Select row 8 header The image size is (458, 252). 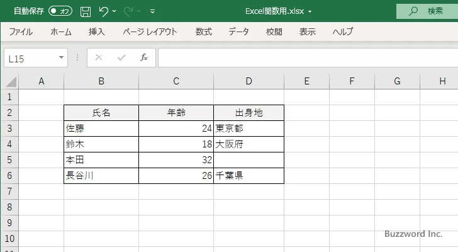(x=9, y=207)
